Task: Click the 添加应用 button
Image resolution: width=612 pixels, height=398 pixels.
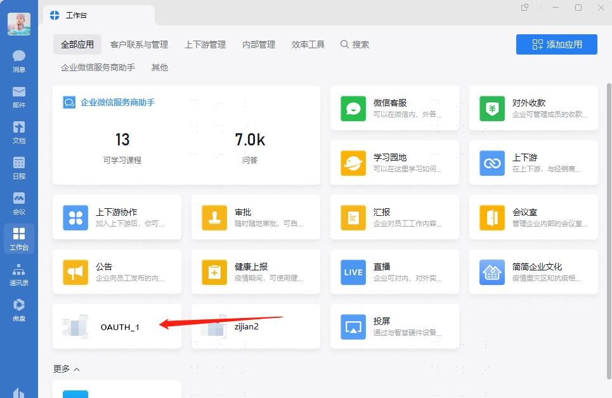Action: (x=557, y=44)
